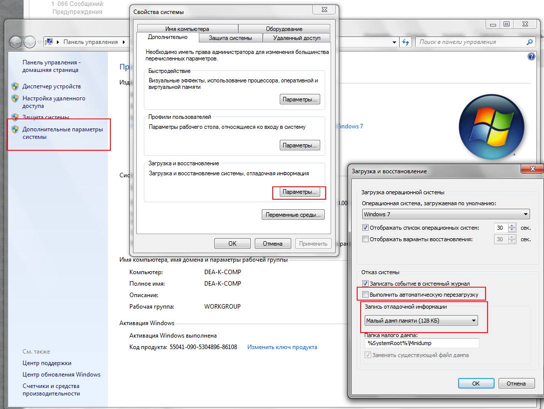Viewport: 544px width, 409px height.
Task: Click the Forward navigation arrow in Control Panel
Action: click(30, 42)
